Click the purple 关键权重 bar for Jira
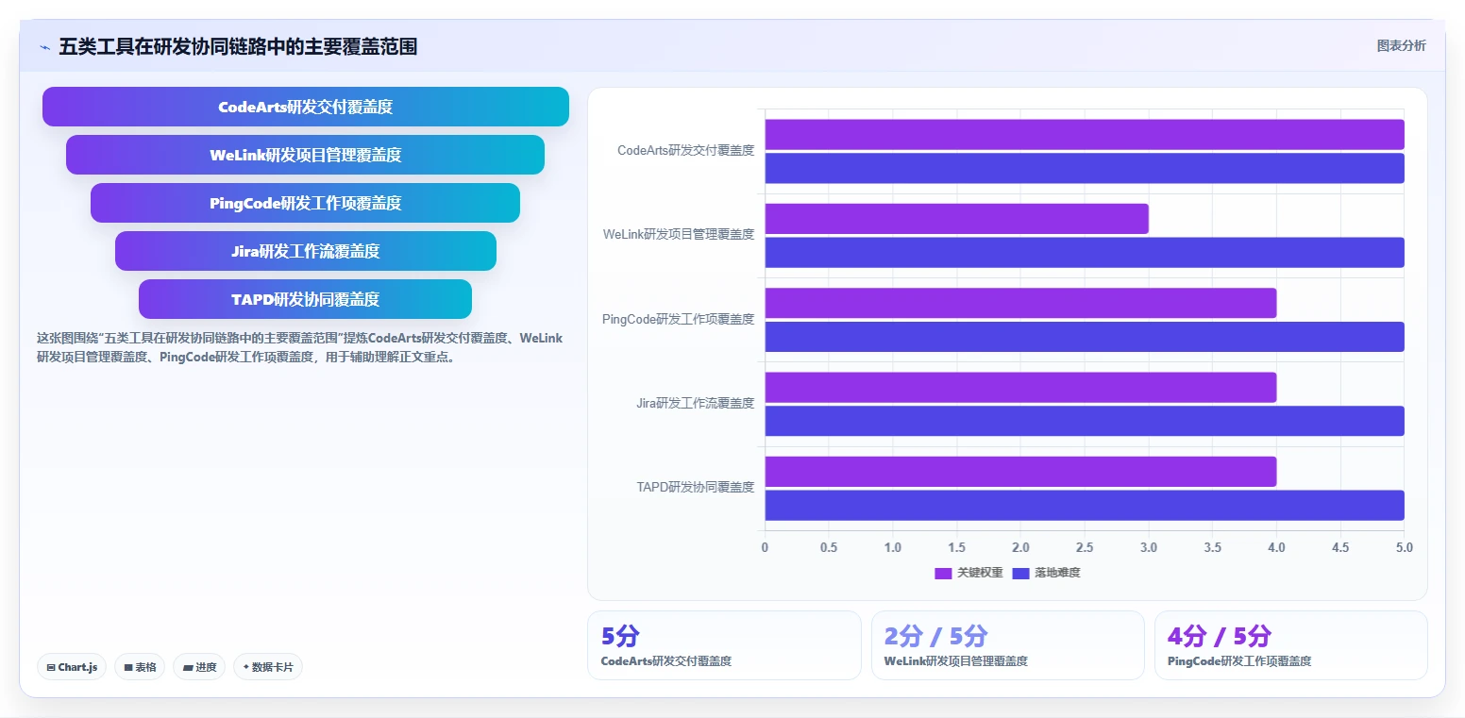Image resolution: width=1465 pixels, height=718 pixels. 1020,388
